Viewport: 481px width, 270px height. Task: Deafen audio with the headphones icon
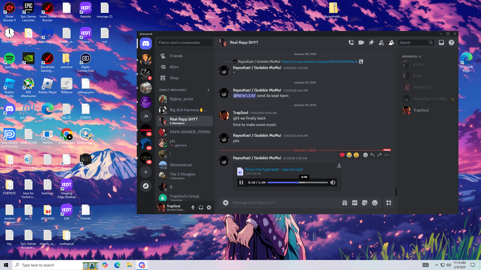[x=201, y=207]
